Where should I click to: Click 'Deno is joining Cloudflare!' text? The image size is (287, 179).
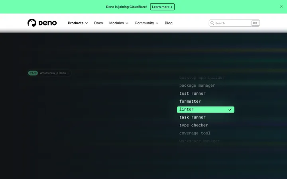click(x=126, y=7)
